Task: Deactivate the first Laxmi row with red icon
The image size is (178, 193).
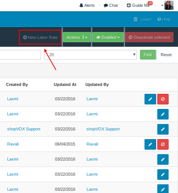Action: click(163, 99)
